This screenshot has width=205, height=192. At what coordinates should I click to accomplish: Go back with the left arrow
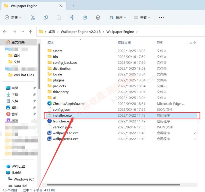coord(5,32)
